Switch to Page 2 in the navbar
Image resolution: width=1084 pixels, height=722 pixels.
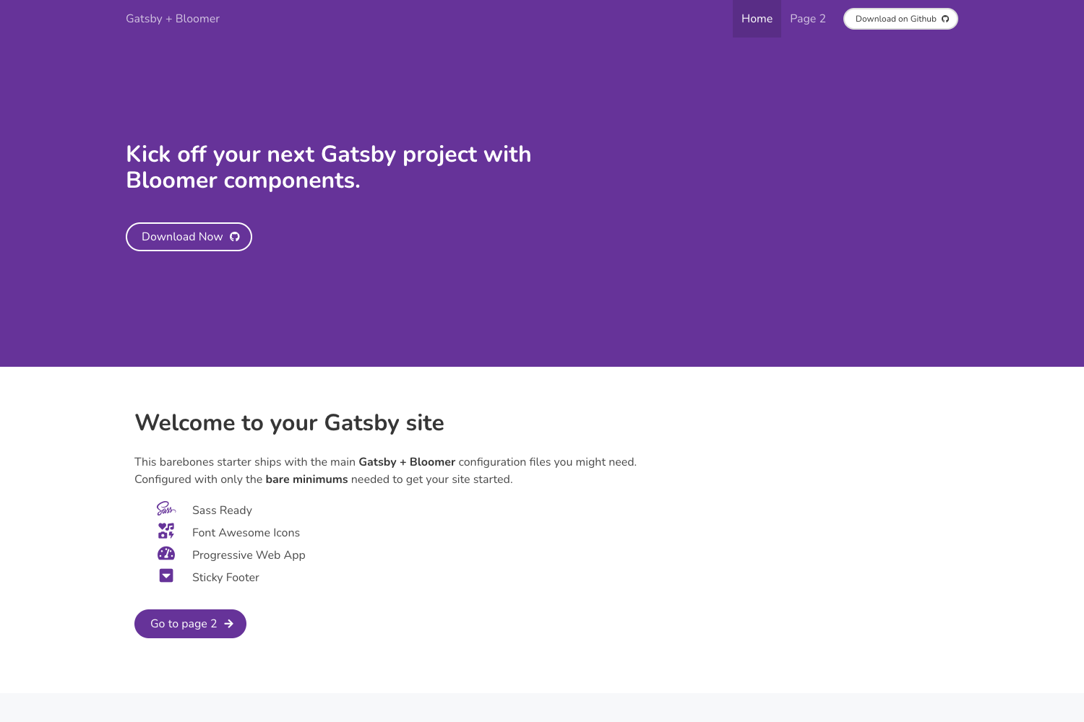(806, 18)
